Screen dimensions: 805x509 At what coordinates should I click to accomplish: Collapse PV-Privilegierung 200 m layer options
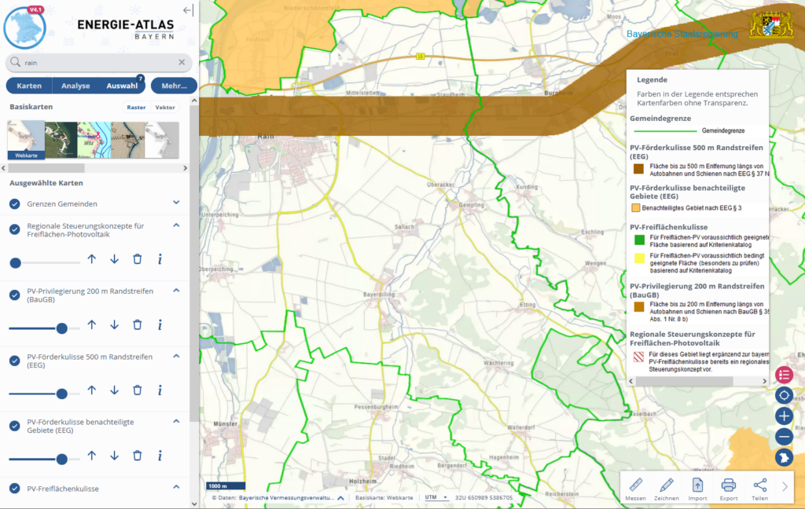point(176,291)
